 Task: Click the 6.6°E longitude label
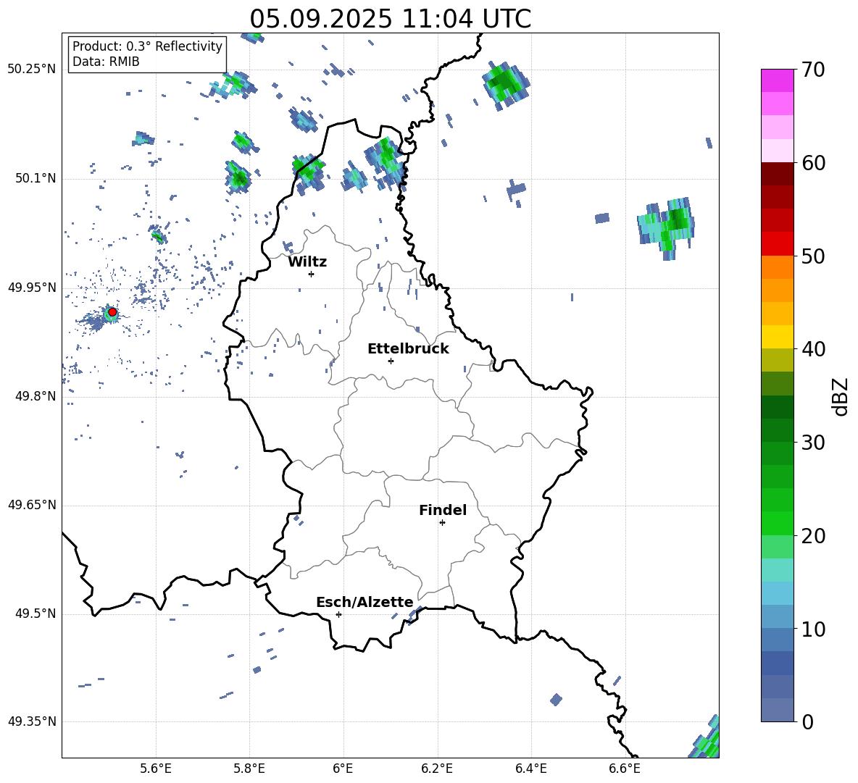pos(625,769)
